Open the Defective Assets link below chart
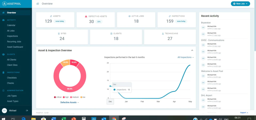Viewport: 256px width, 120px height. tap(70, 102)
